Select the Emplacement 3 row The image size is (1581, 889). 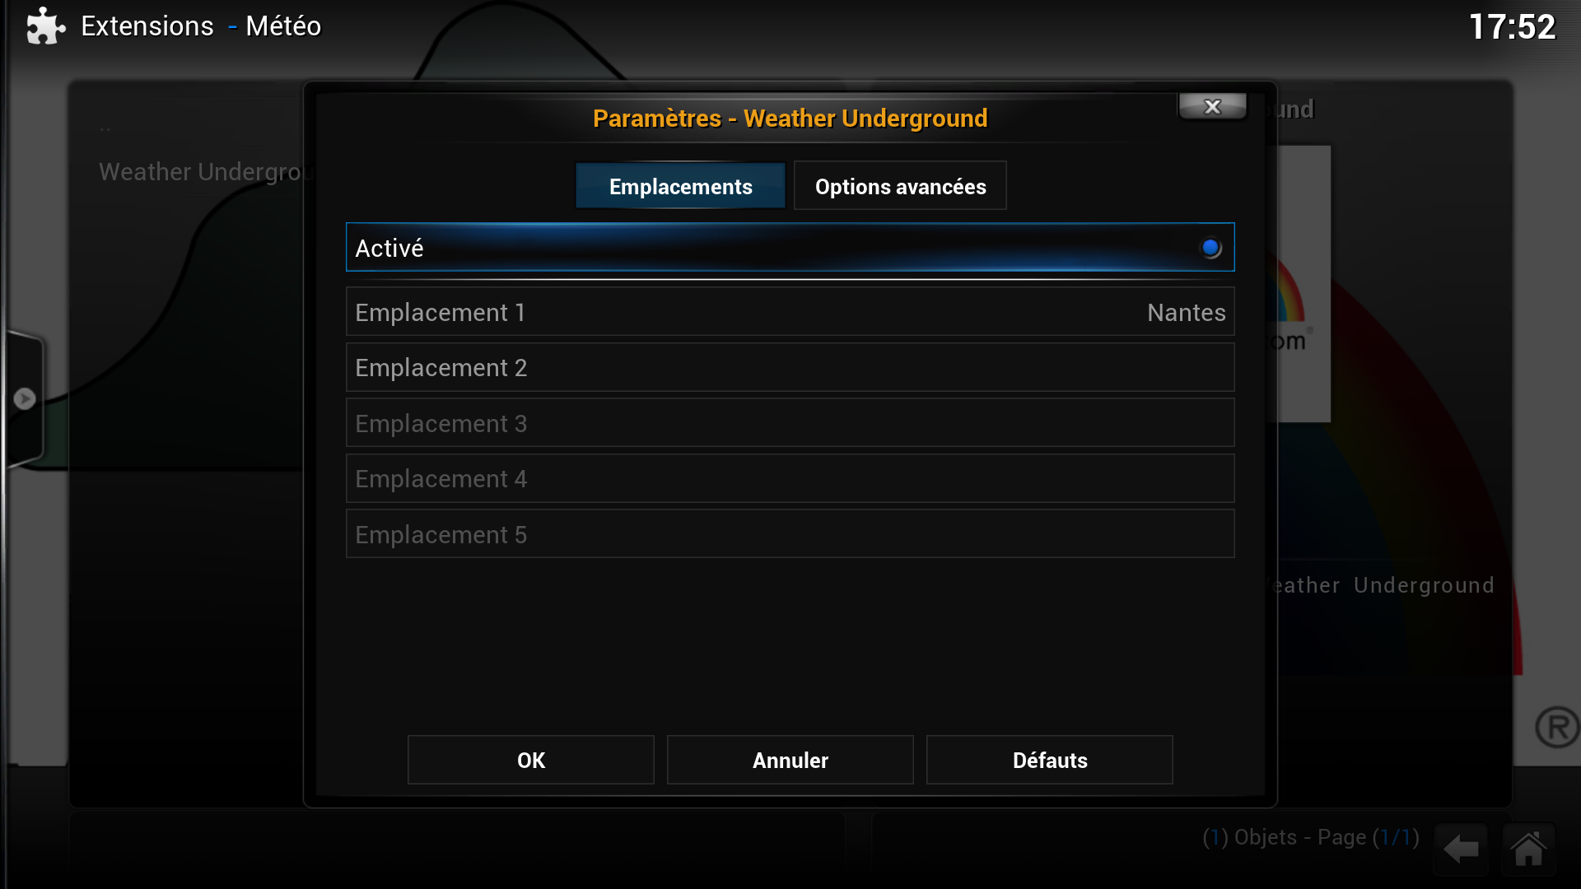[x=790, y=423]
